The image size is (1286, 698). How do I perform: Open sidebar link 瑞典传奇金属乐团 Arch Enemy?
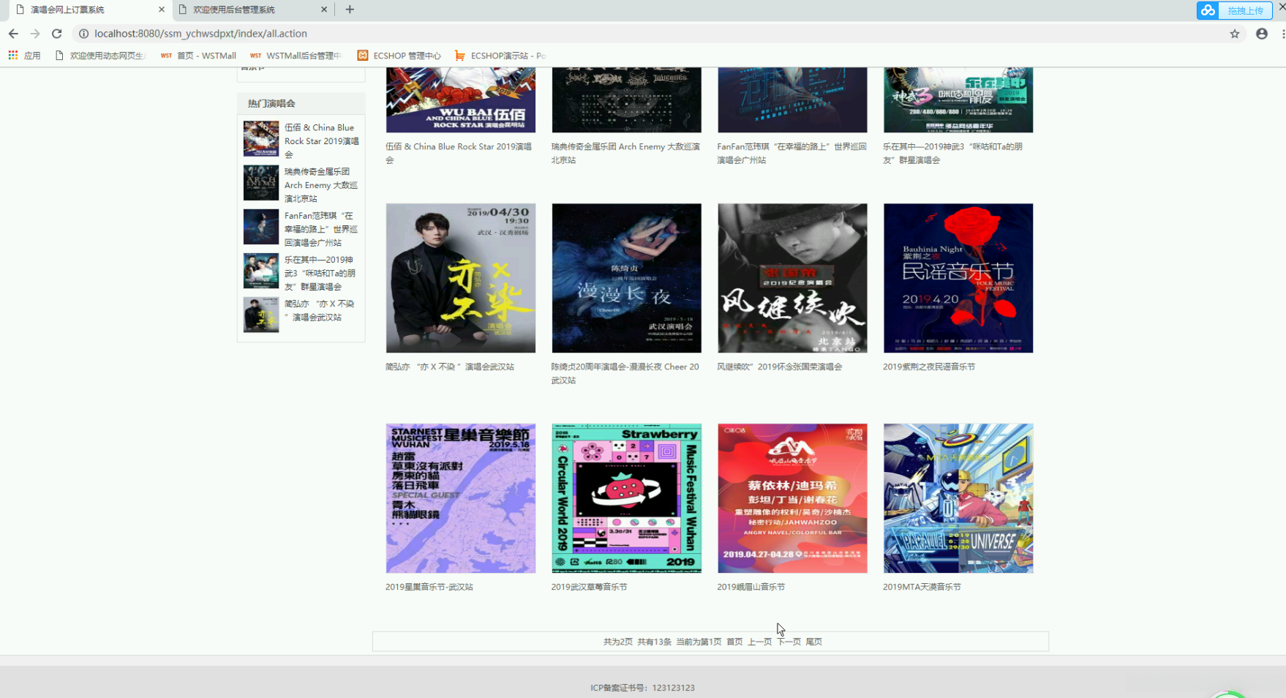322,185
